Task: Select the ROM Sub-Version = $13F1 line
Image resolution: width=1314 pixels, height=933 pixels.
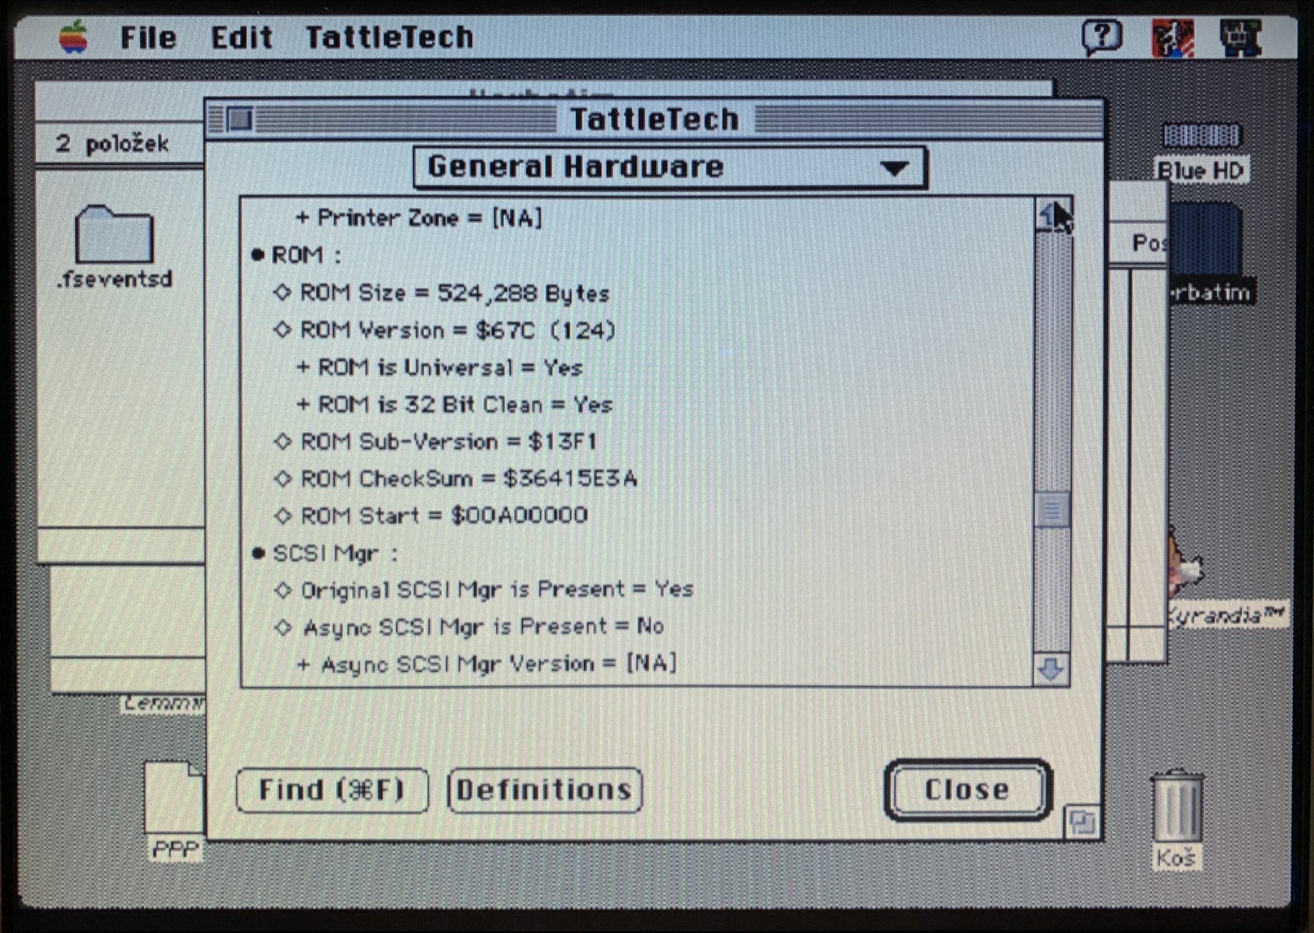Action: (x=435, y=442)
